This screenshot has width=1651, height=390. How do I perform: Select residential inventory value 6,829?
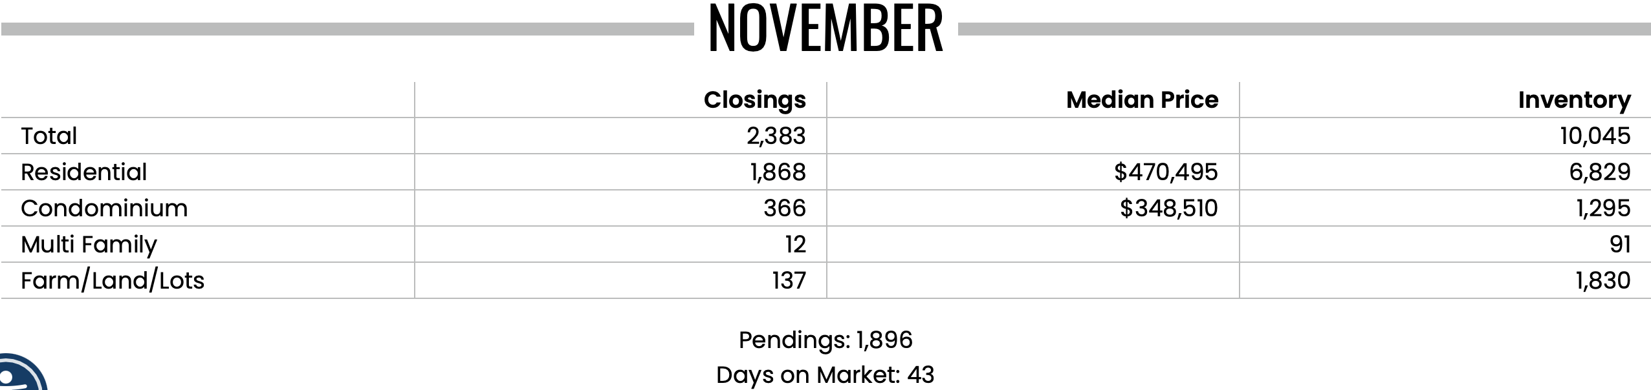(x=1599, y=172)
